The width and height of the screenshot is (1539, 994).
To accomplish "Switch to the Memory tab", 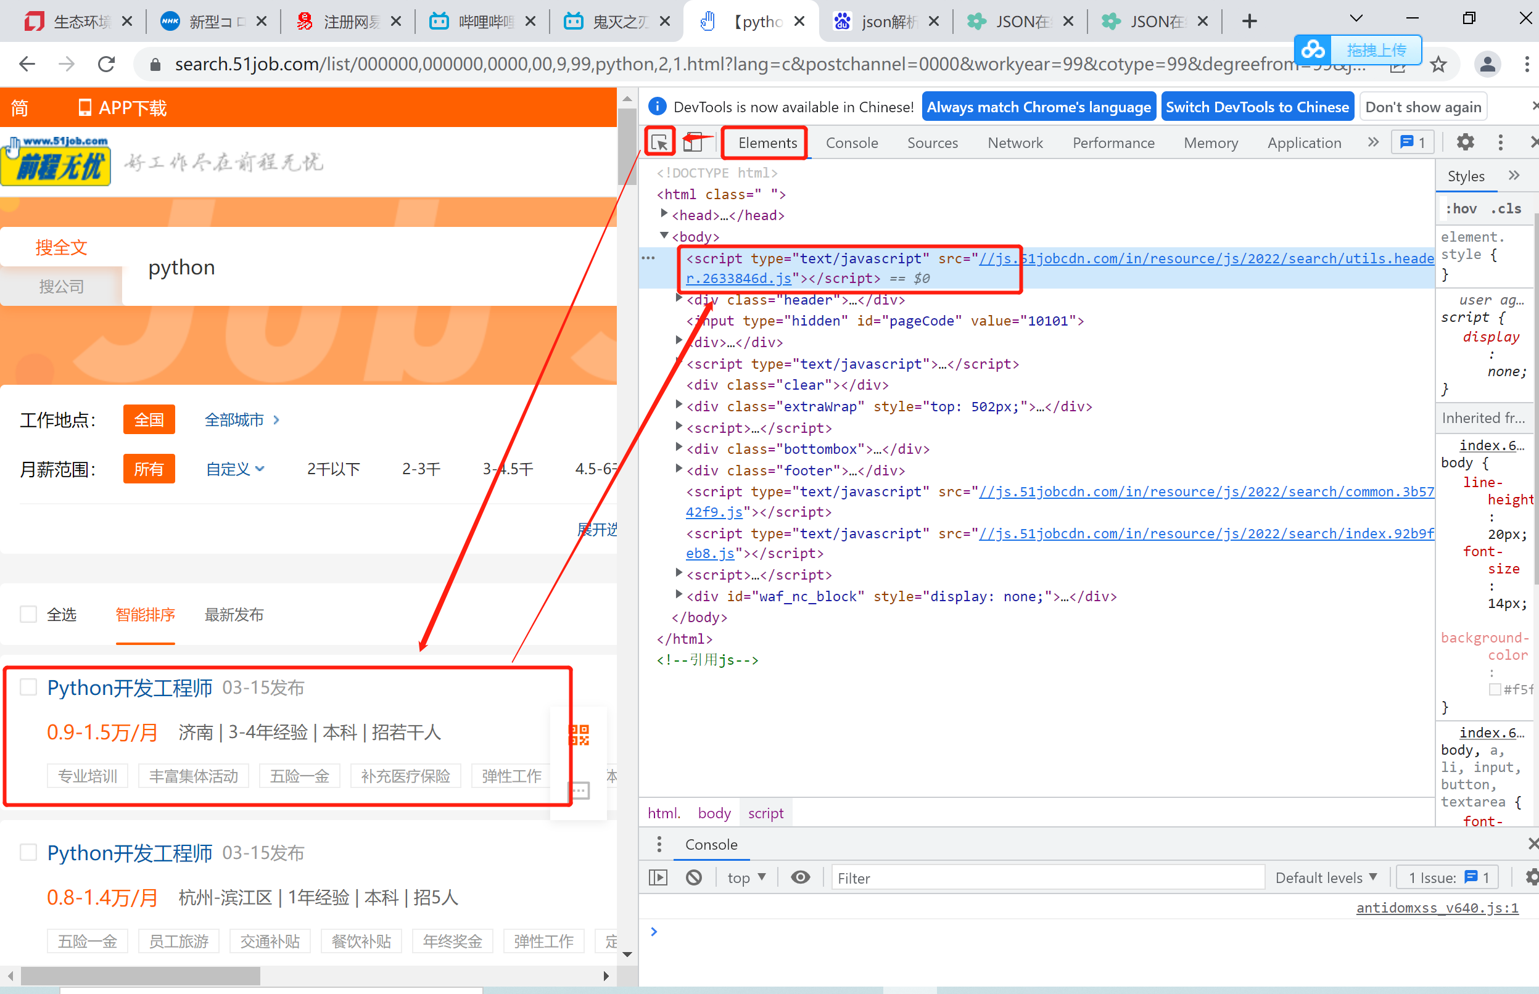I will click(x=1210, y=142).
